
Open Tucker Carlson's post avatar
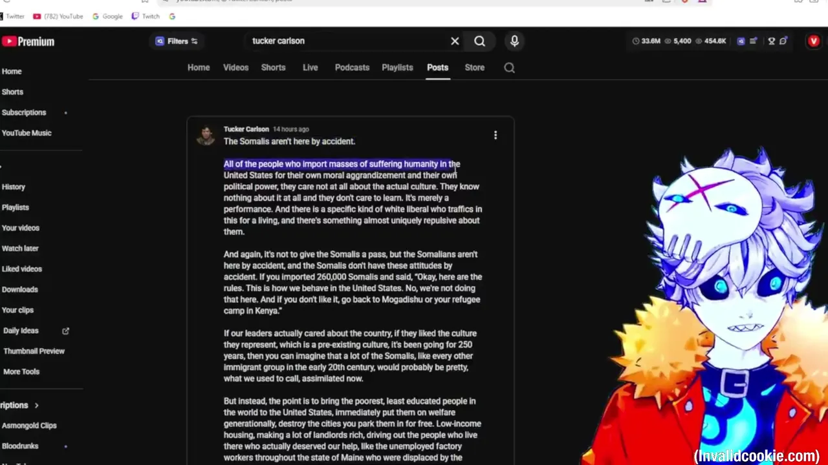pyautogui.click(x=206, y=136)
